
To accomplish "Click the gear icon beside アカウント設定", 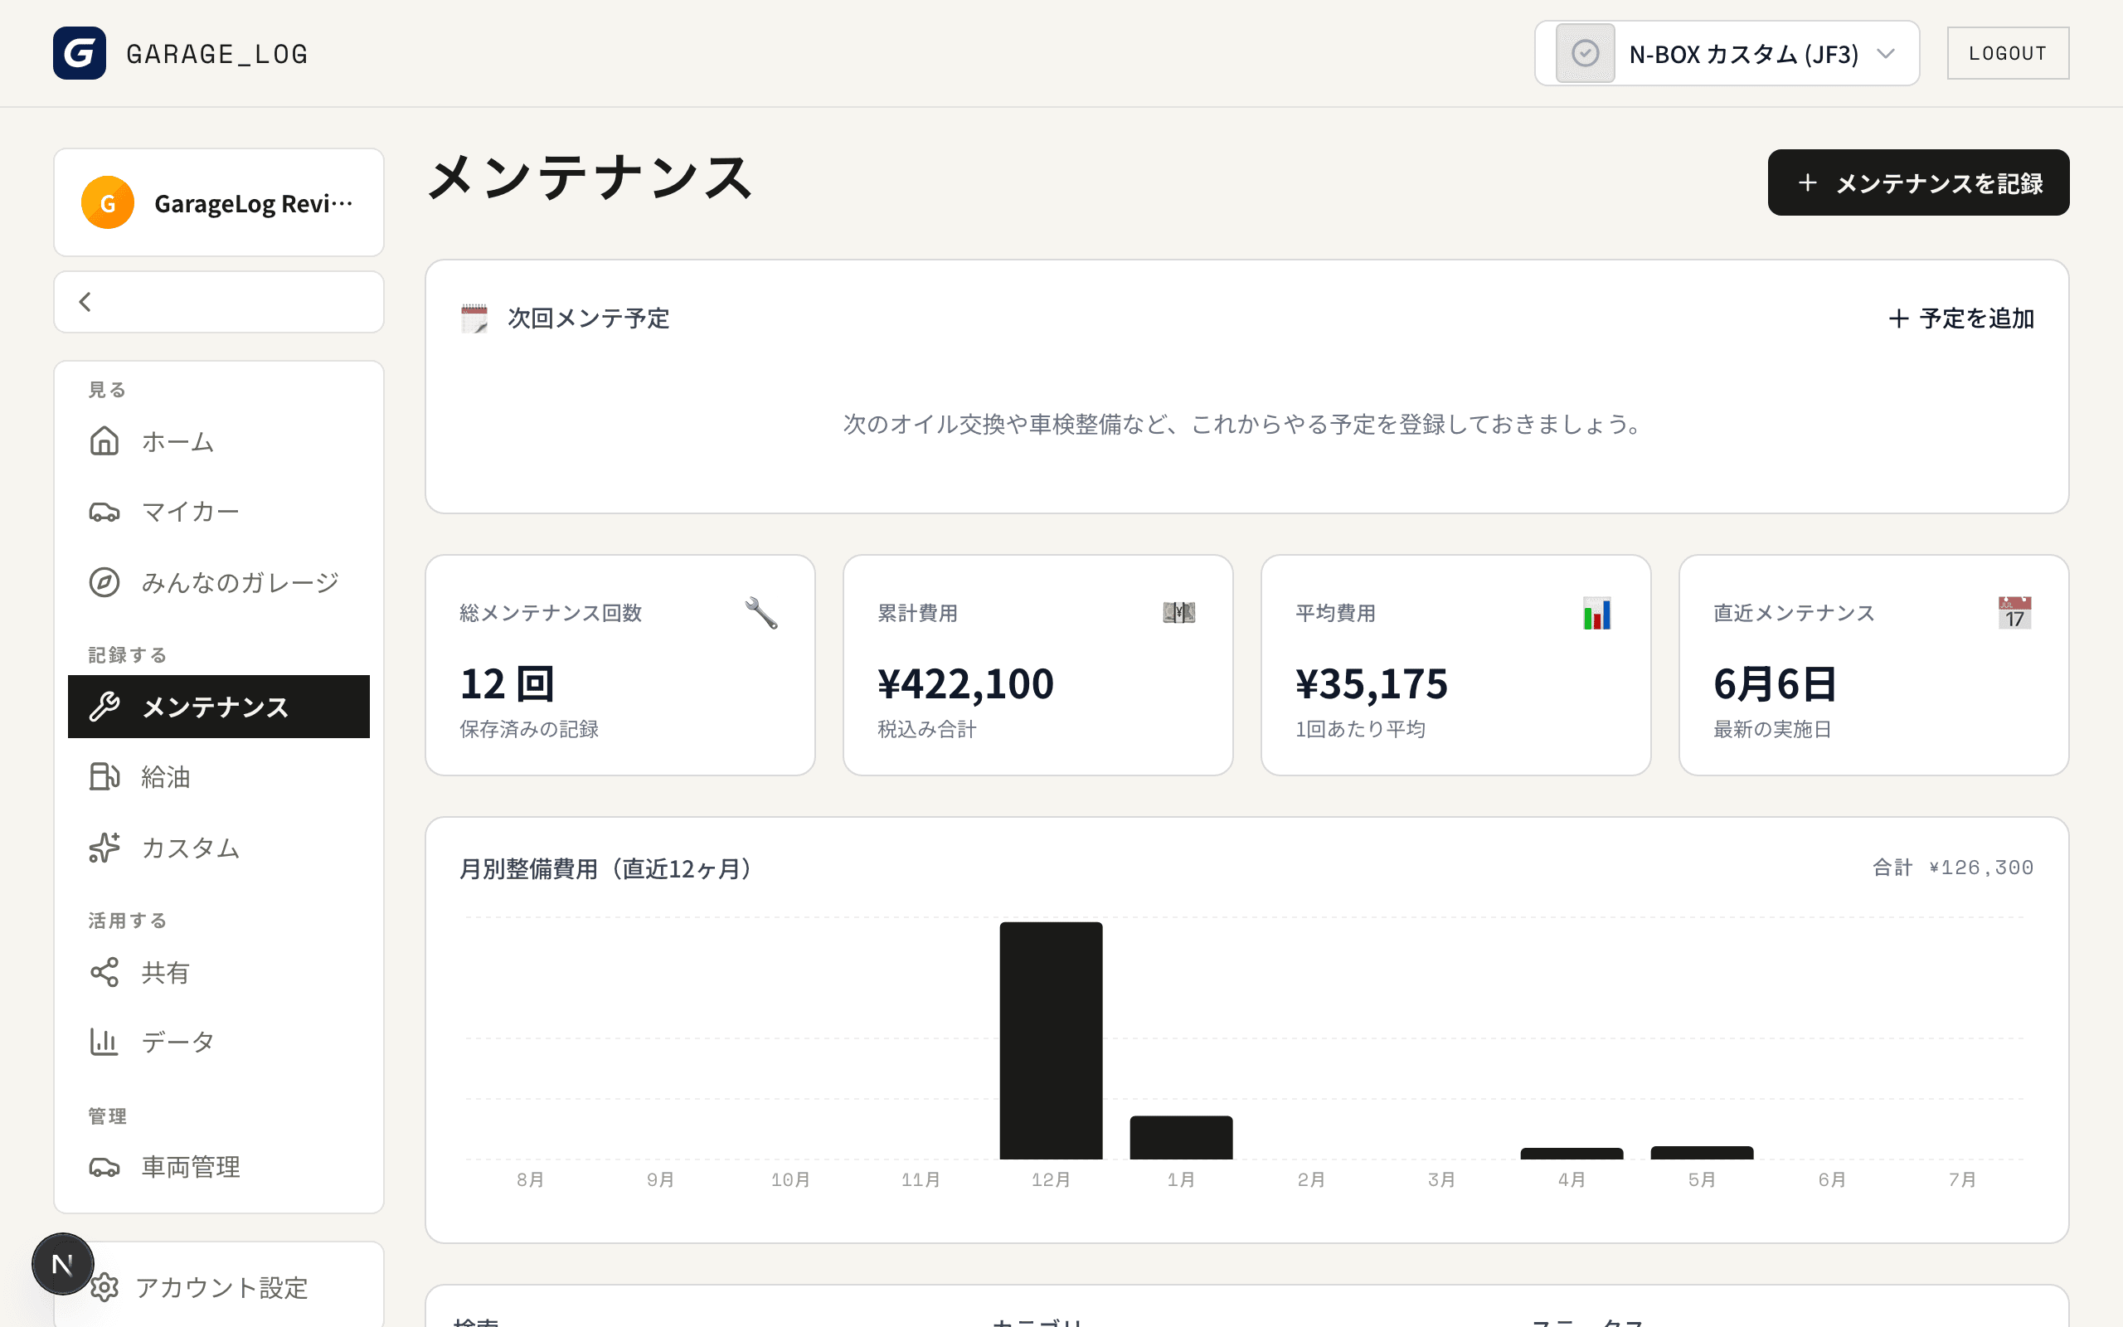I will coord(104,1287).
